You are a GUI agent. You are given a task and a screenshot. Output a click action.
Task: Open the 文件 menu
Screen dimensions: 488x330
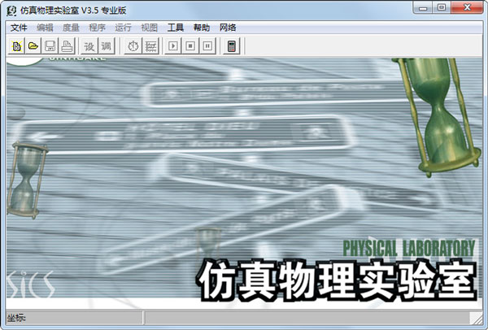pyautogui.click(x=19, y=28)
